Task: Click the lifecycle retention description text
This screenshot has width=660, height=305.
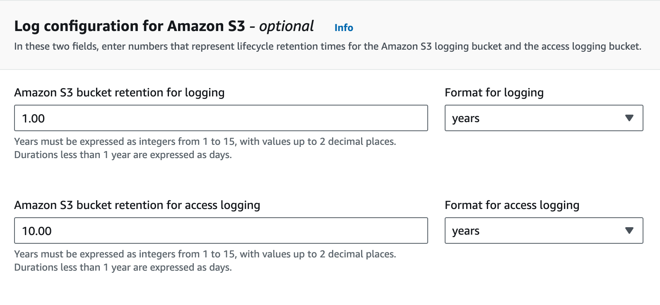Action: tap(328, 46)
